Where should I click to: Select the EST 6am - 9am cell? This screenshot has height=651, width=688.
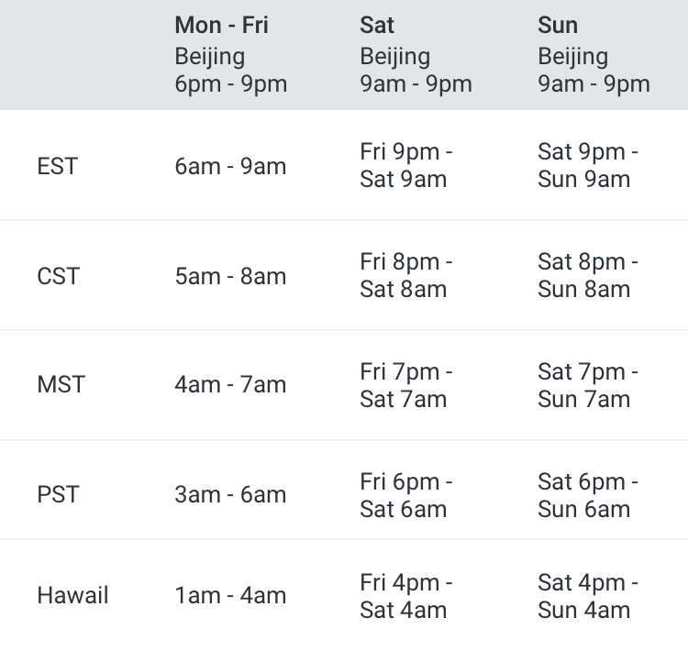[230, 166]
